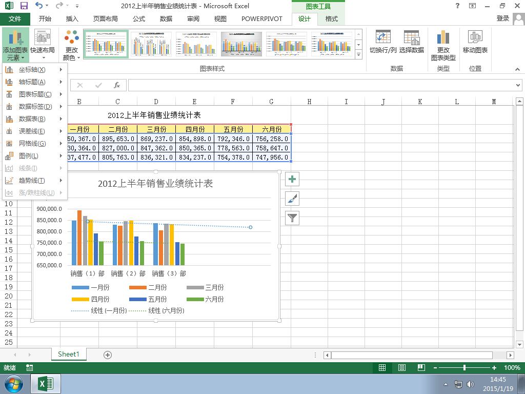Switch to Page Layout view in status bar

coord(402,367)
